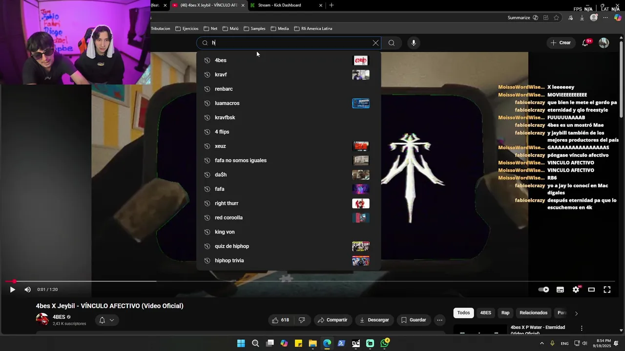Open the Windows Start menu
Viewport: 625px width, 351px height.
[x=241, y=343]
